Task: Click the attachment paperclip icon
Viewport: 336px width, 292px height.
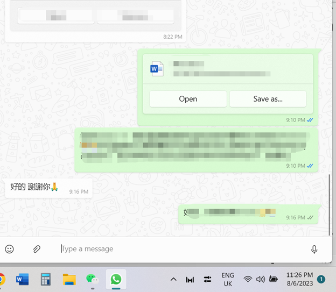Action: 37,249
